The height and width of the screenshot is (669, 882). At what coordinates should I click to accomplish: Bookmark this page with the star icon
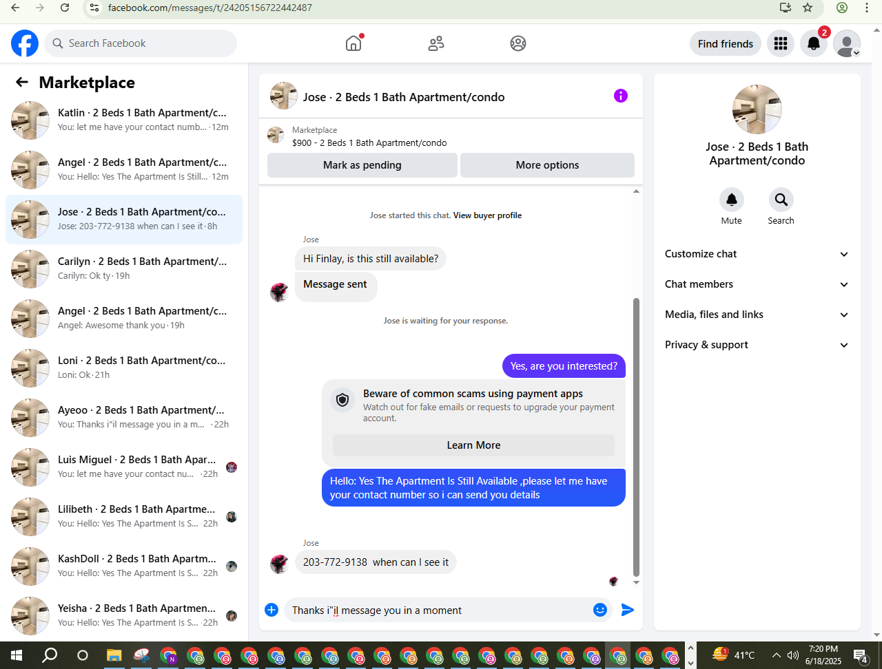click(x=808, y=8)
